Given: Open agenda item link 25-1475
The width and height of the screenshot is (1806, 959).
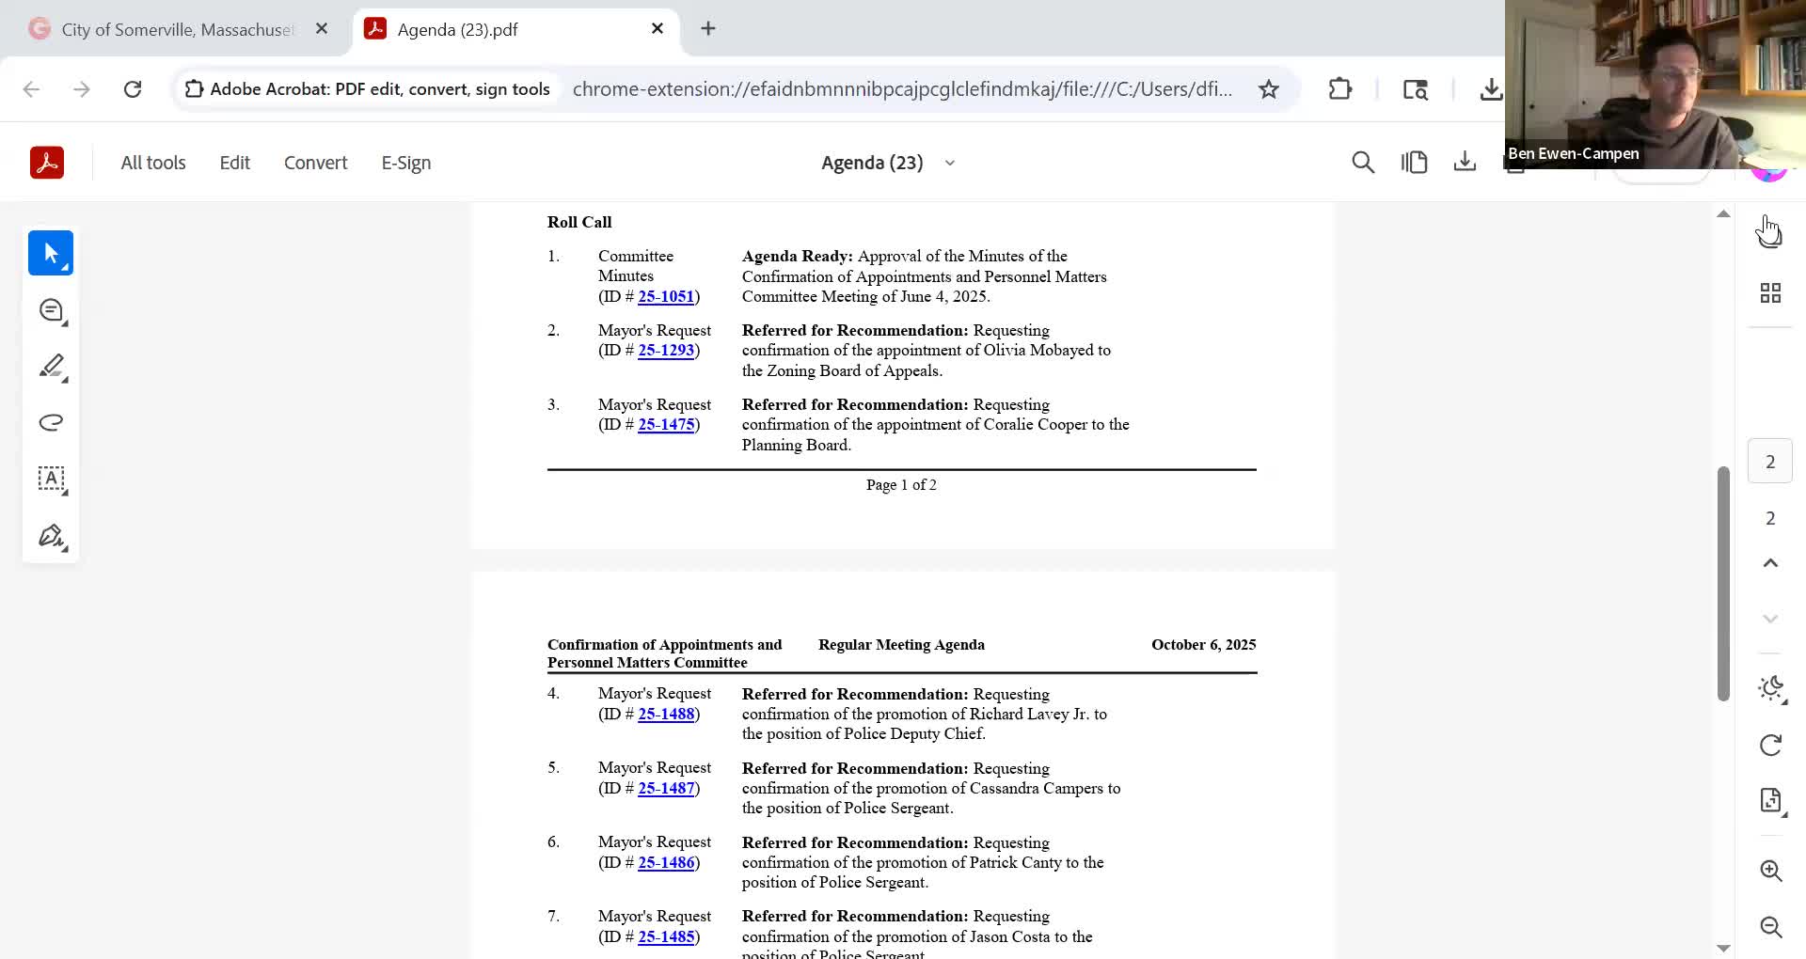Looking at the screenshot, I should pyautogui.click(x=666, y=424).
